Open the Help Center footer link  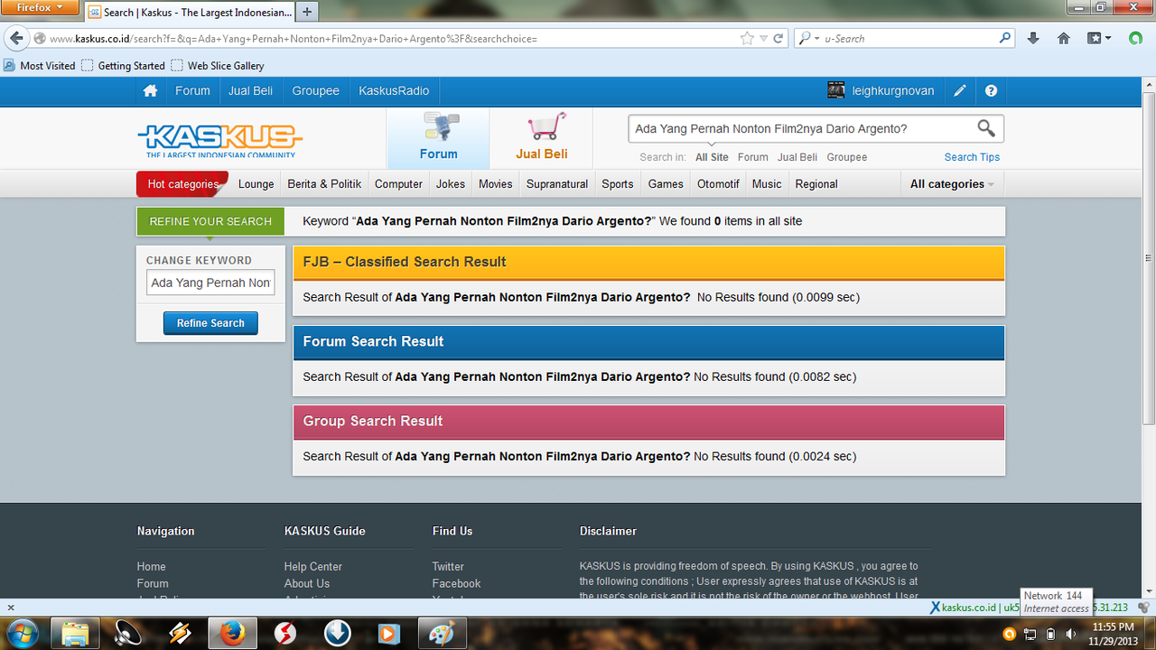point(313,567)
